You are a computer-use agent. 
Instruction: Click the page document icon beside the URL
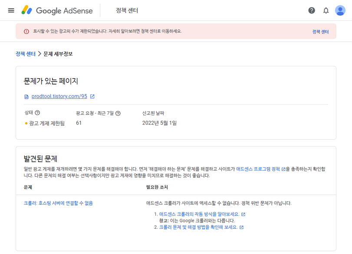26,97
